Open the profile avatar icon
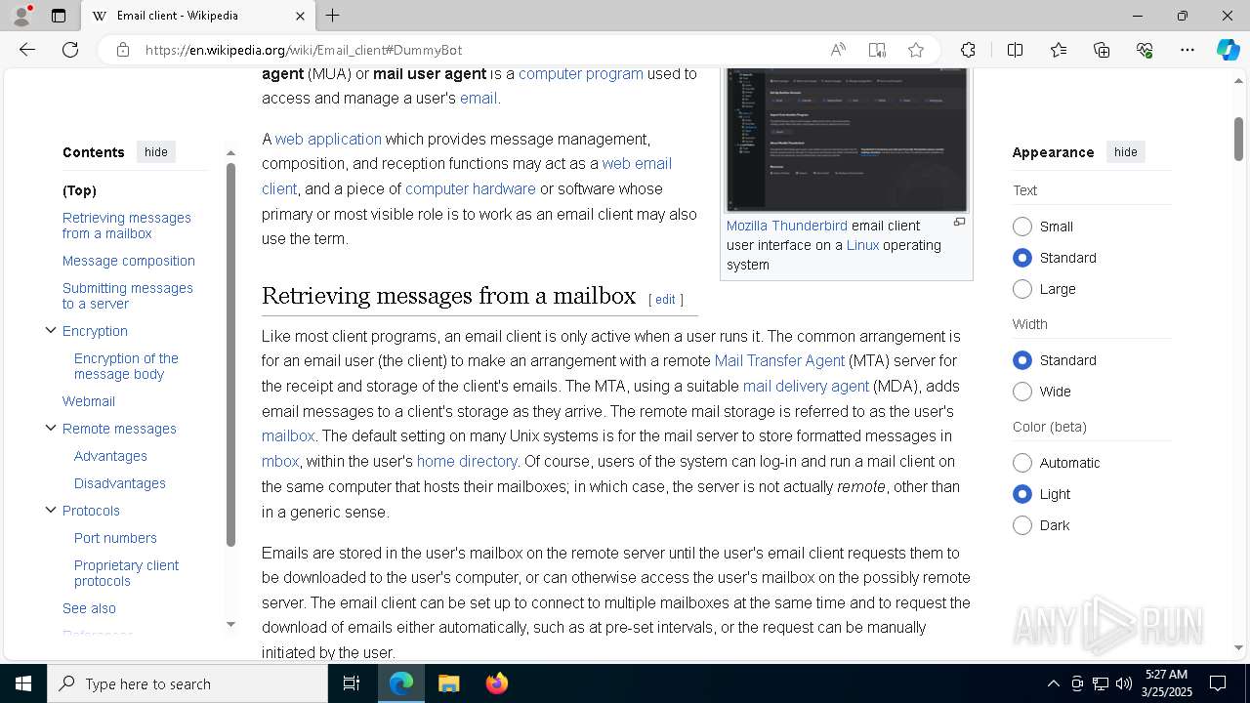 pyautogui.click(x=21, y=16)
